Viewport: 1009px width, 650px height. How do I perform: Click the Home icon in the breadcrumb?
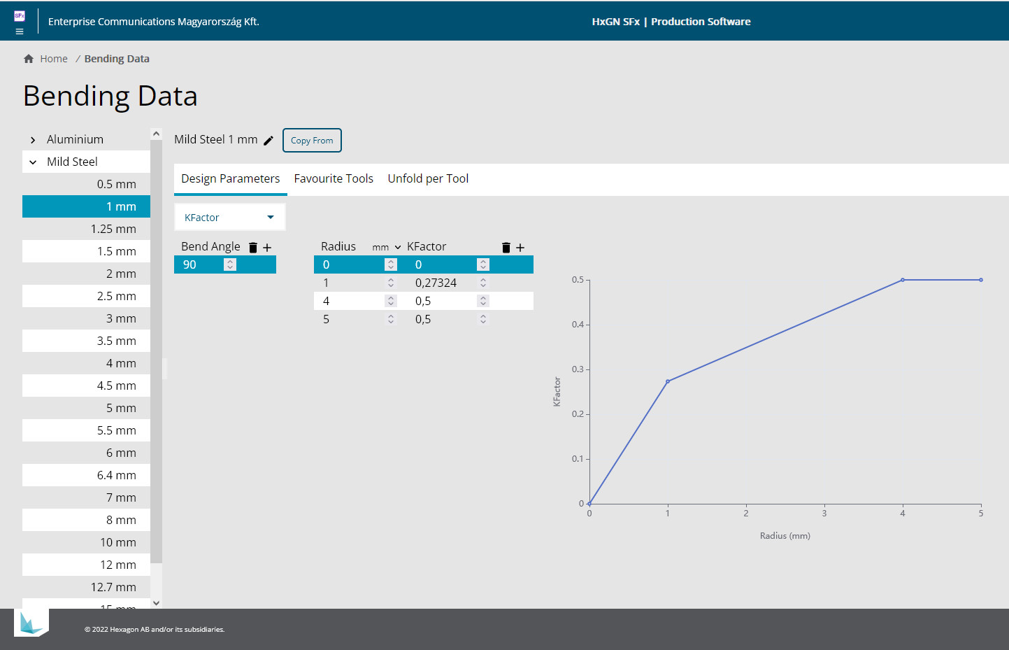point(29,59)
